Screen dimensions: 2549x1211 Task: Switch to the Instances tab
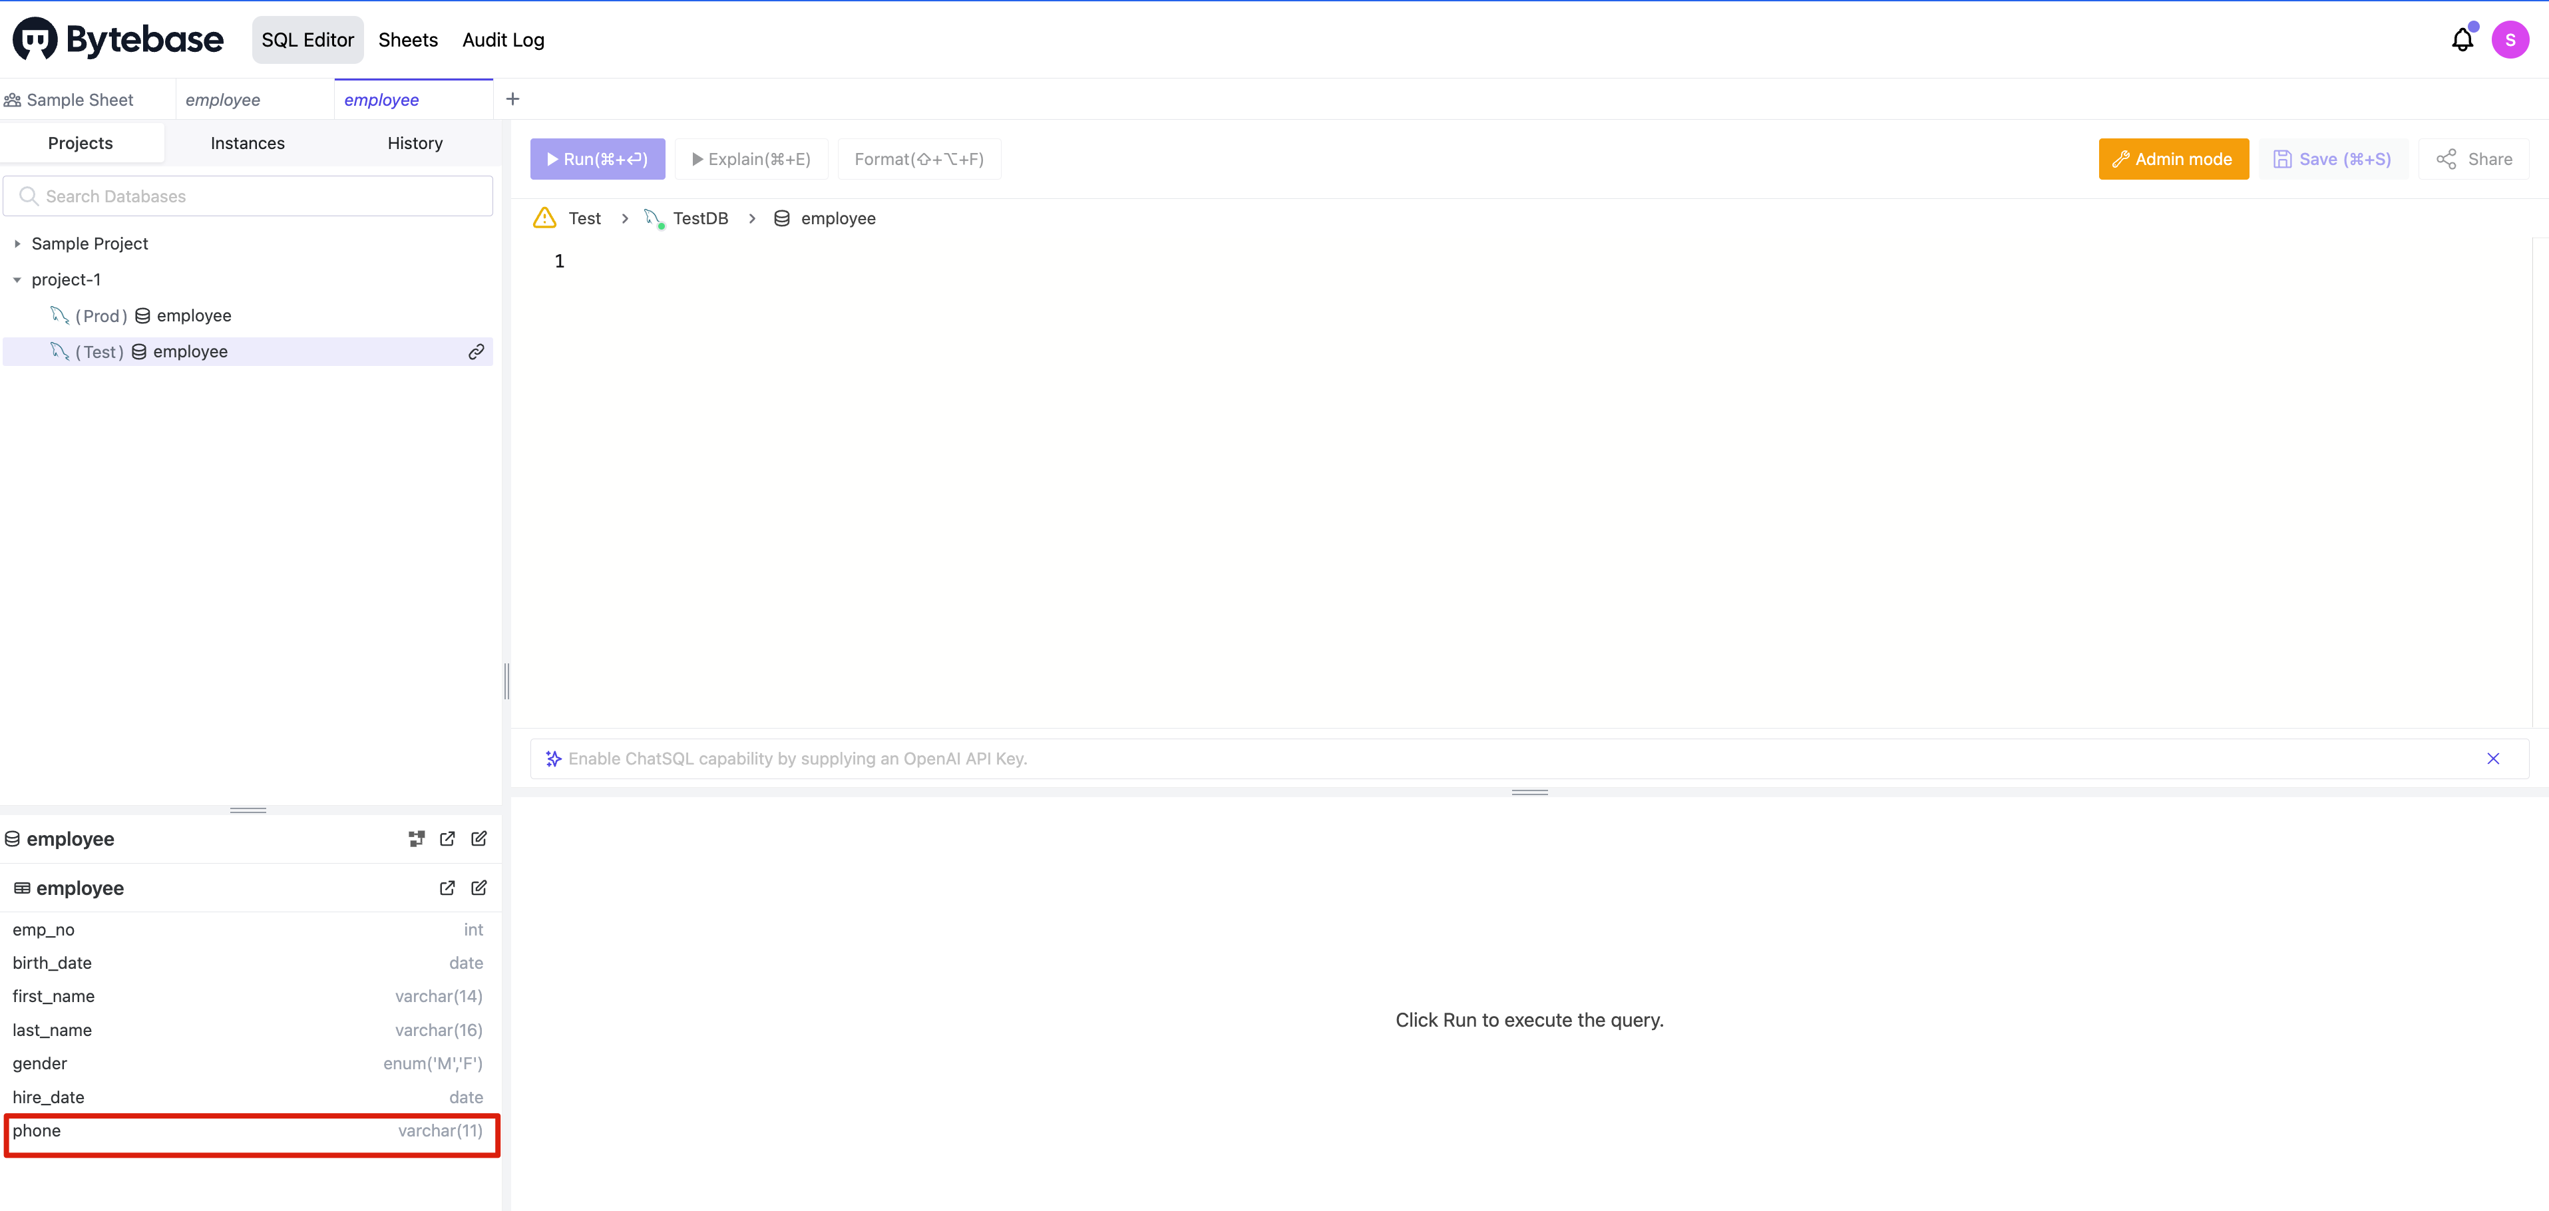click(x=248, y=144)
